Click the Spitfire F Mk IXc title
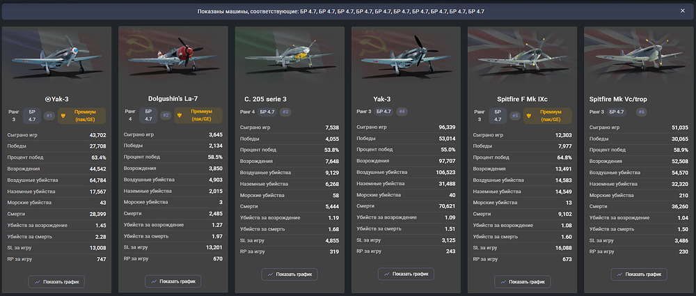 pyautogui.click(x=523, y=99)
